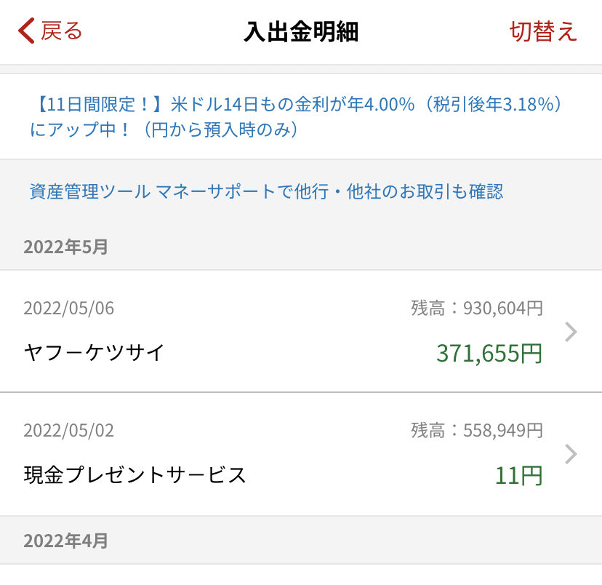602x585 pixels.
Task: Tap the 371,655円 deposit amount
Action: click(x=489, y=353)
